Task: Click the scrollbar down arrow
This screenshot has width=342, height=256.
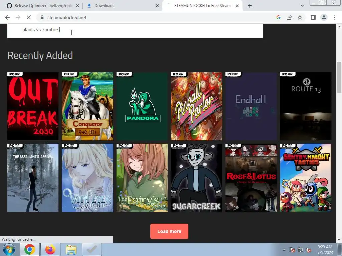Action: [339, 240]
